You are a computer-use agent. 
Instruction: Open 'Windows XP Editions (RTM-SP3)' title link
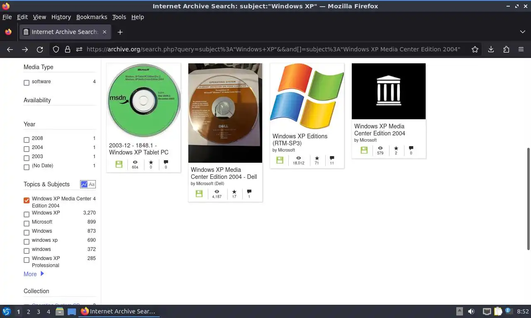tap(300, 140)
